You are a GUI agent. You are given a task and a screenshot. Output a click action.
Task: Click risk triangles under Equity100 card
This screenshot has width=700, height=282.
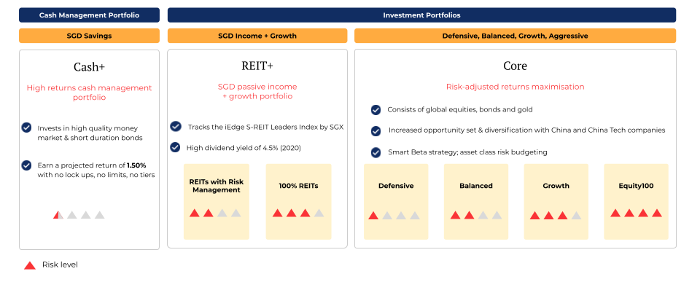[636, 213]
